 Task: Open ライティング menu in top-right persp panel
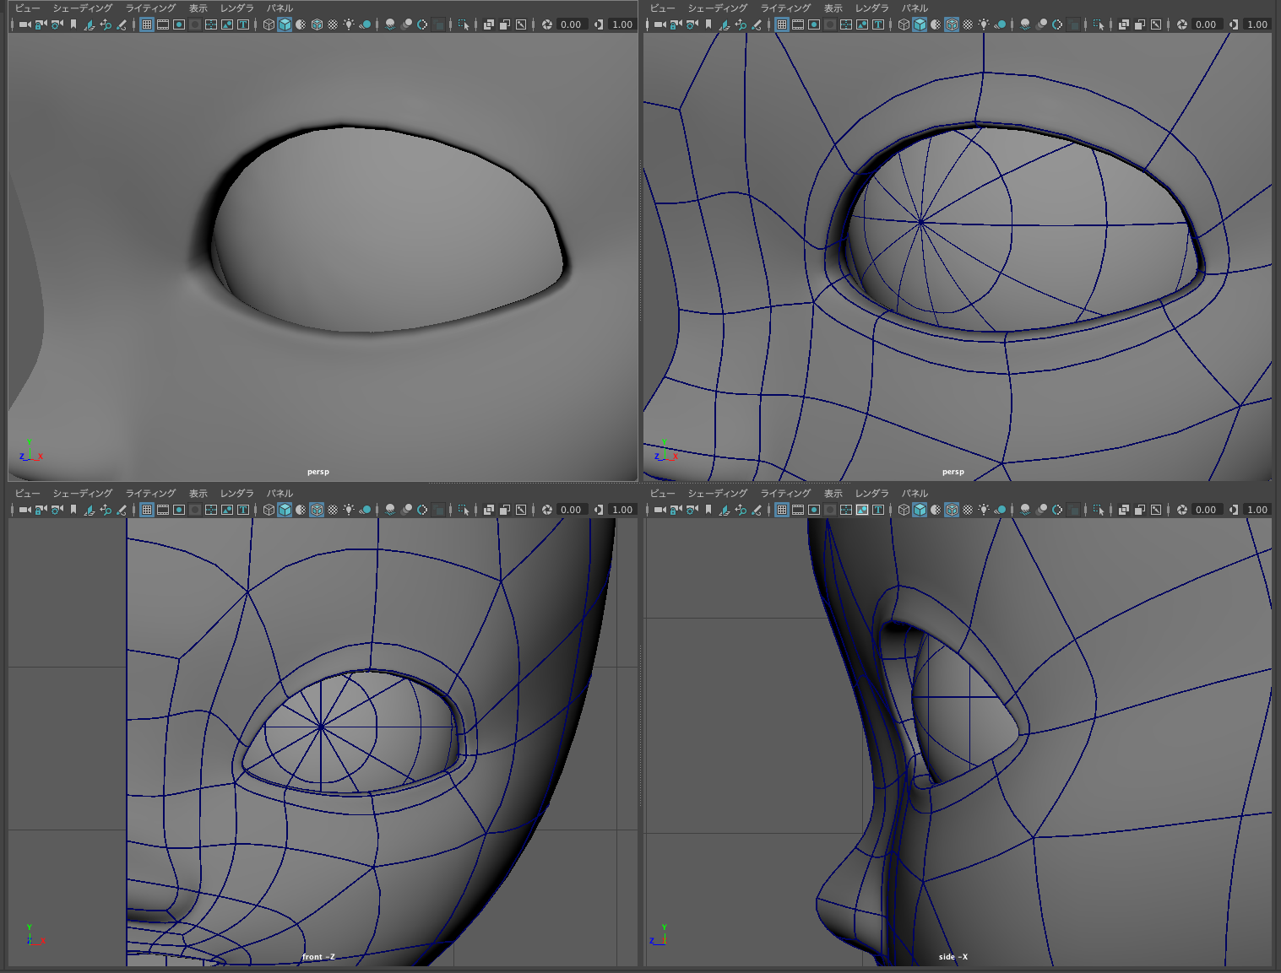click(x=785, y=8)
